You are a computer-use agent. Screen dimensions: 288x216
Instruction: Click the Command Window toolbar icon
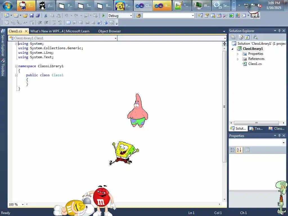pyautogui.click(x=244, y=16)
